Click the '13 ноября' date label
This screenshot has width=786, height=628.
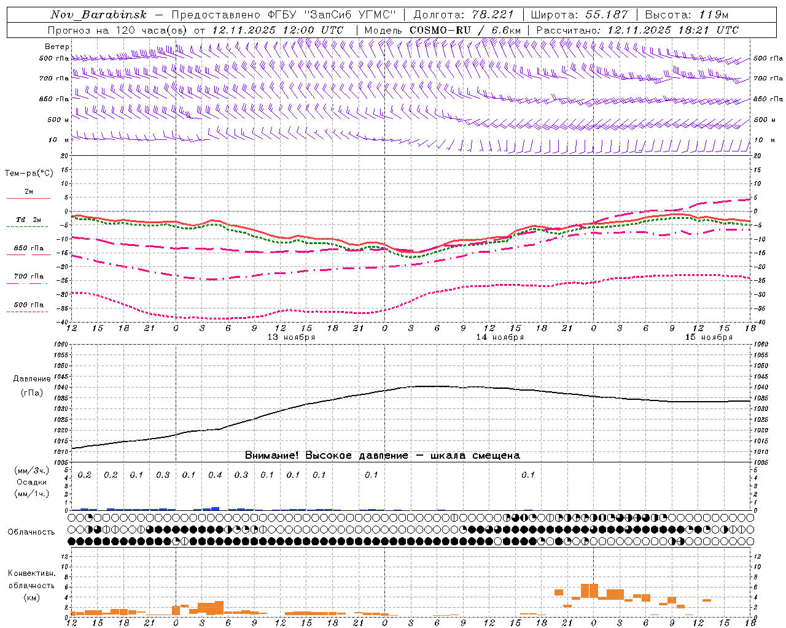[x=291, y=337]
